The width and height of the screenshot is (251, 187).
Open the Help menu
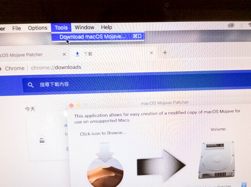[107, 27]
